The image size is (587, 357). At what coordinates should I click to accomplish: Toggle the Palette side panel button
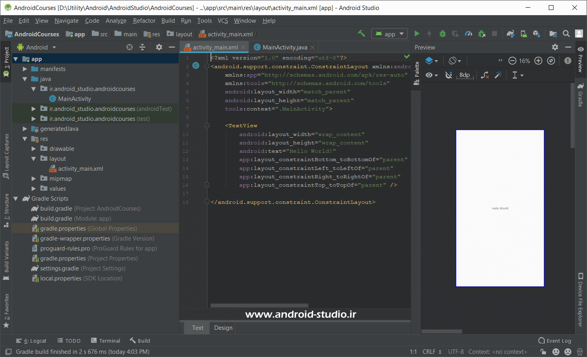416,73
